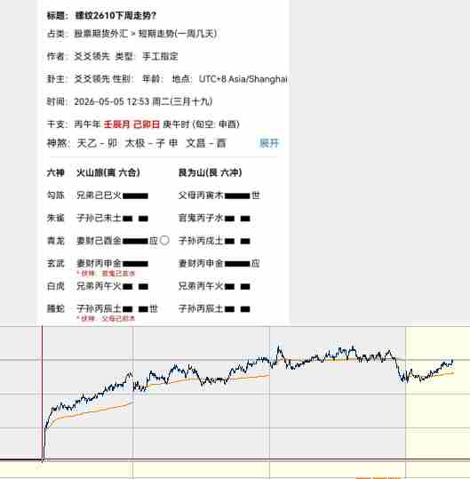
Task: Open author 爻爻领先 in the 作者 row
Action: pos(92,56)
